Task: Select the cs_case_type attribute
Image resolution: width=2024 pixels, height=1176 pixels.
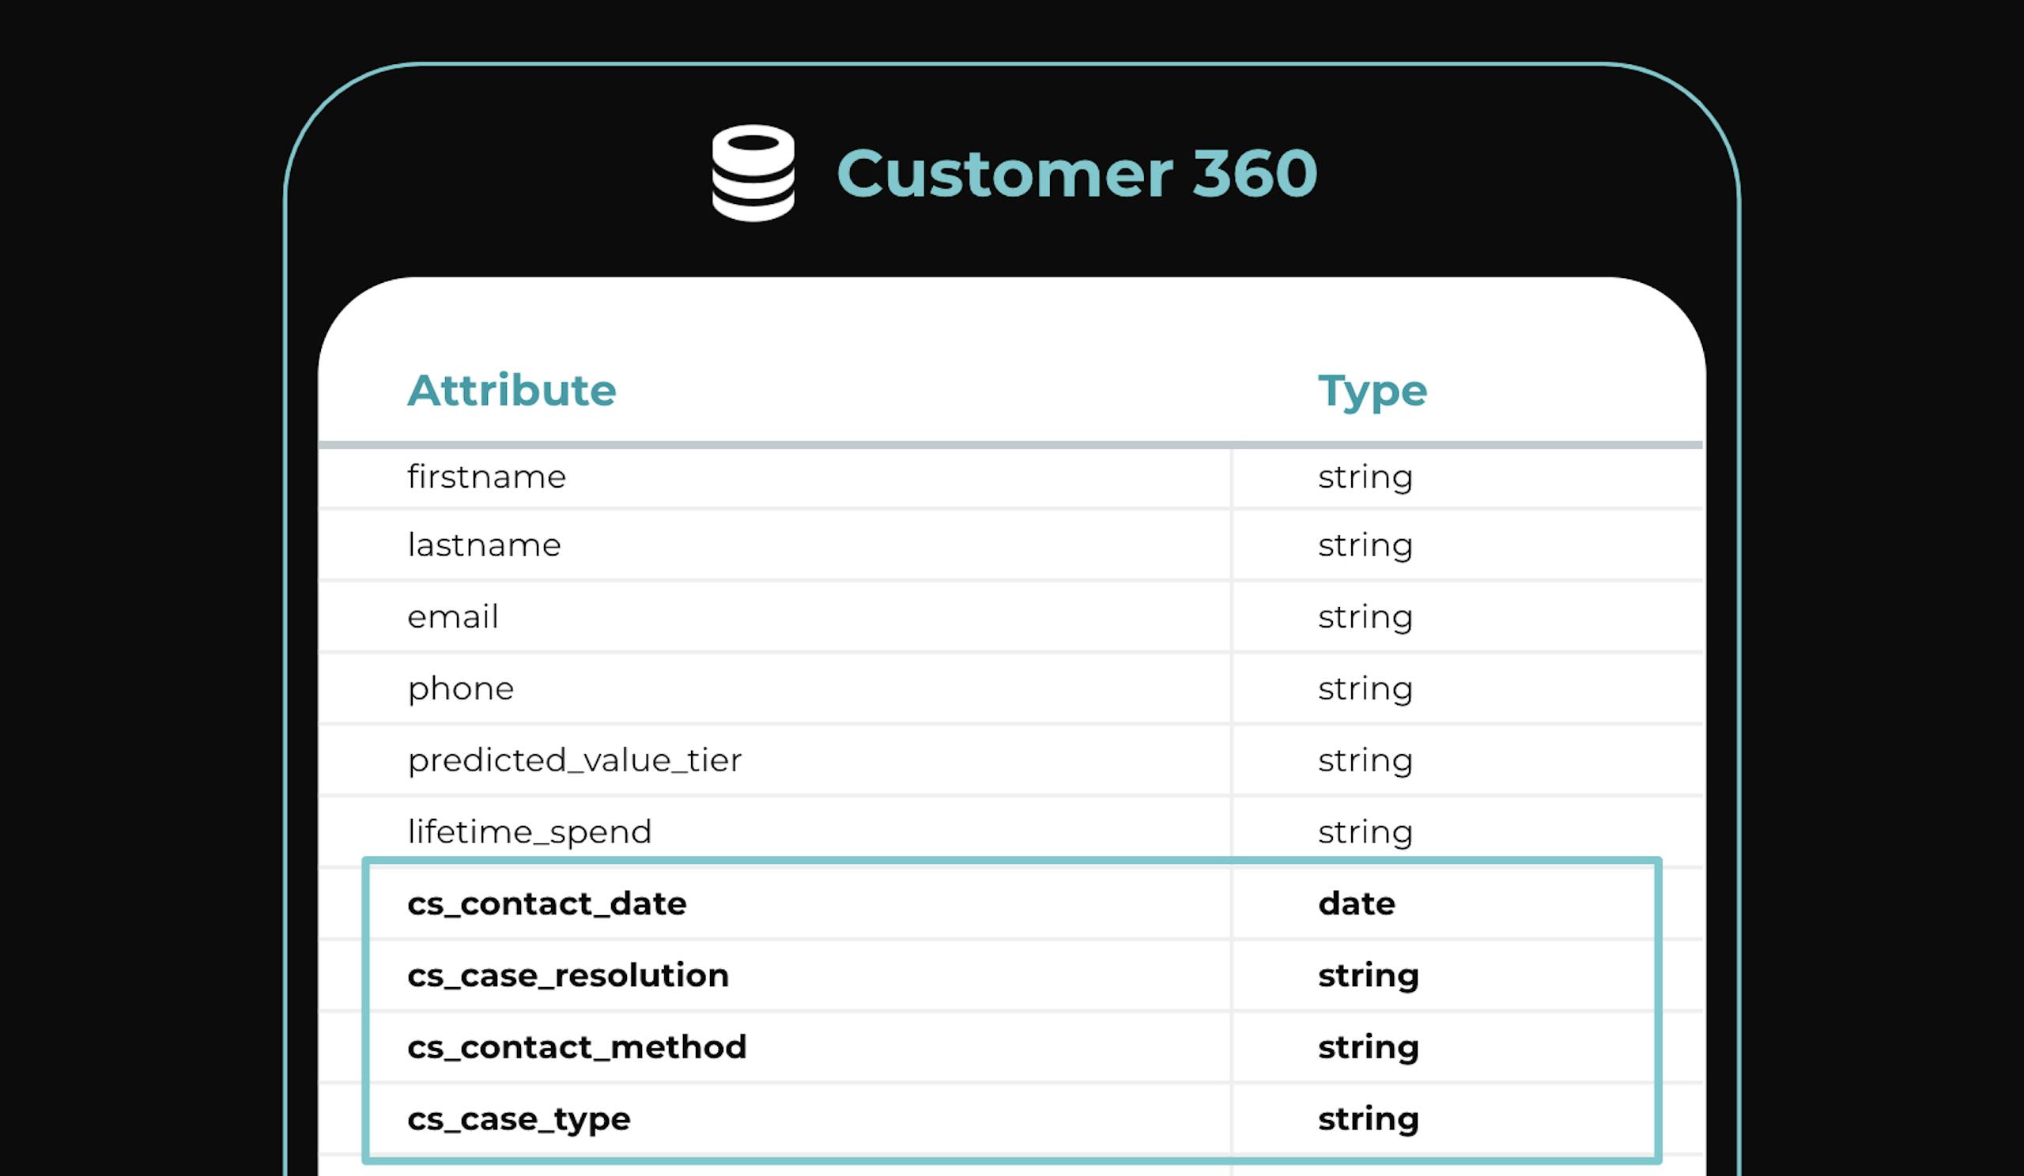Action: coord(519,1119)
